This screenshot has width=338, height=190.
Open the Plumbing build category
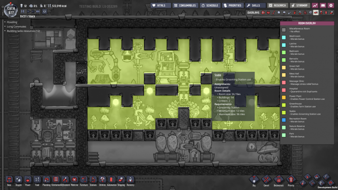click(x=47, y=179)
